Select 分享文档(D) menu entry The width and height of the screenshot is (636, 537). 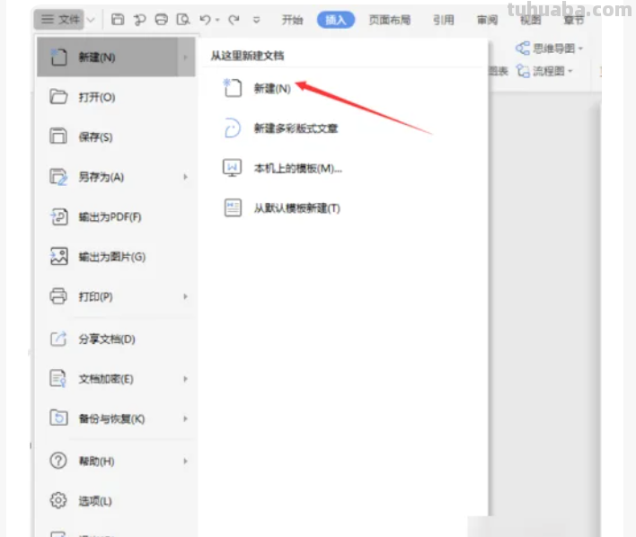(x=116, y=339)
